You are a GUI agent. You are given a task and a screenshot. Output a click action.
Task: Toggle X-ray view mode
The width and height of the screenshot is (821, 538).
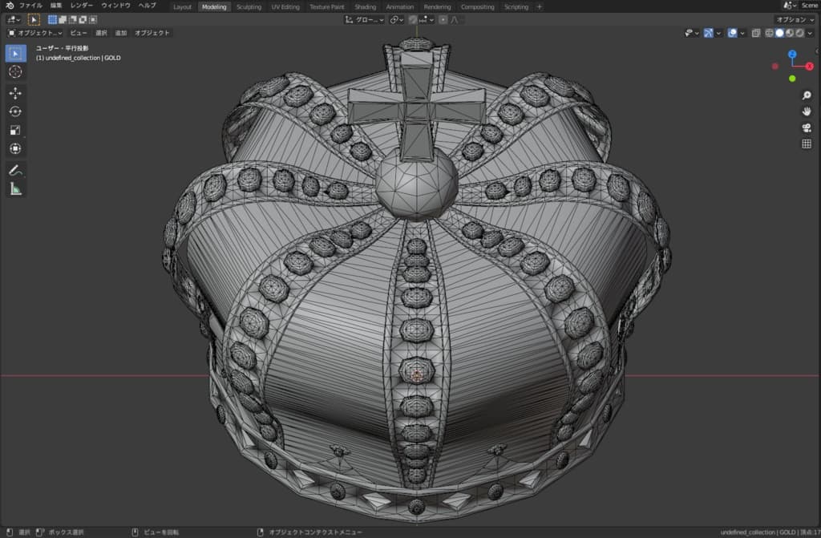(x=756, y=33)
